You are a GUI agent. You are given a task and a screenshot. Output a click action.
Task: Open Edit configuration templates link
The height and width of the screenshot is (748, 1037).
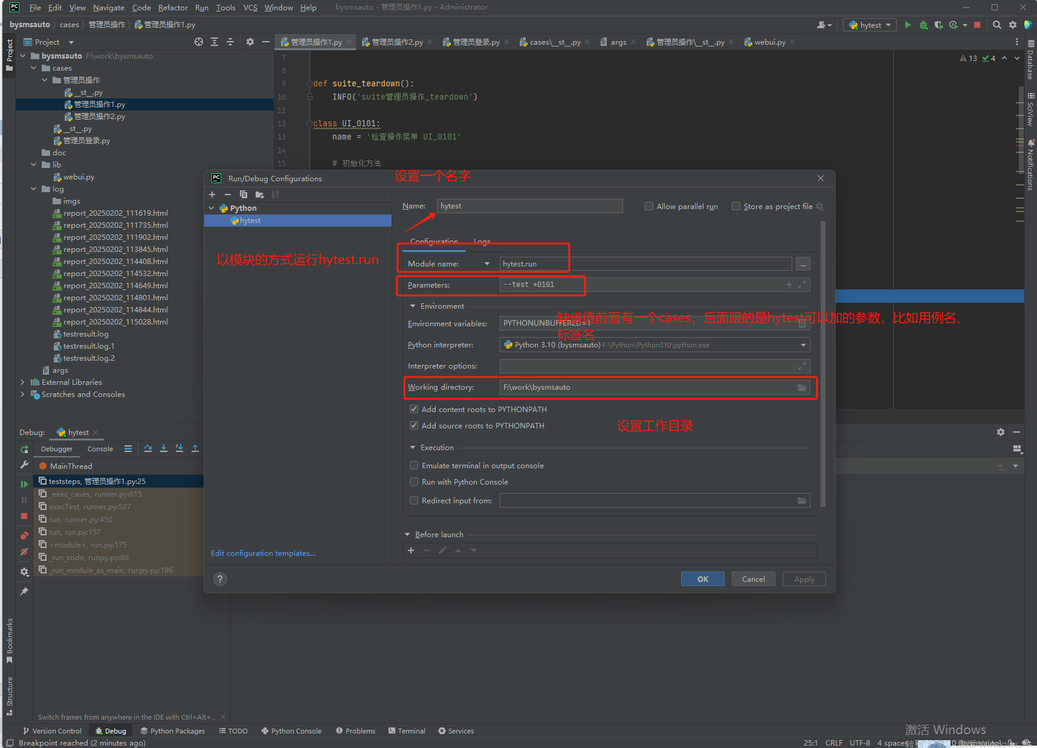[263, 553]
